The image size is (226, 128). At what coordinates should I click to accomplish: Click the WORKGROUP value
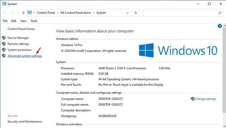(108, 116)
